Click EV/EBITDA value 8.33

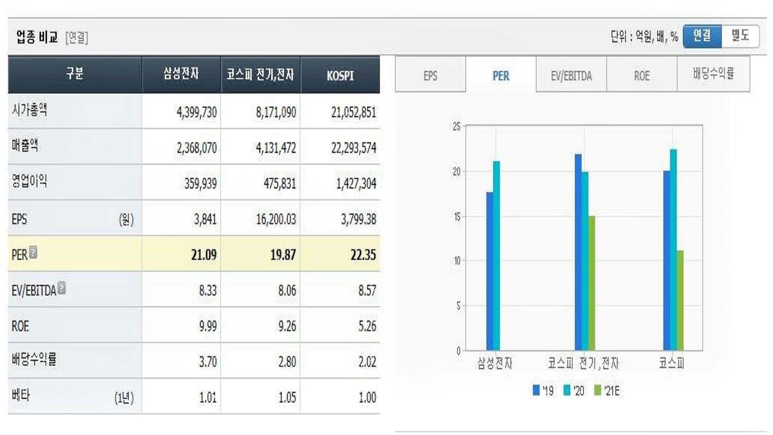208,290
